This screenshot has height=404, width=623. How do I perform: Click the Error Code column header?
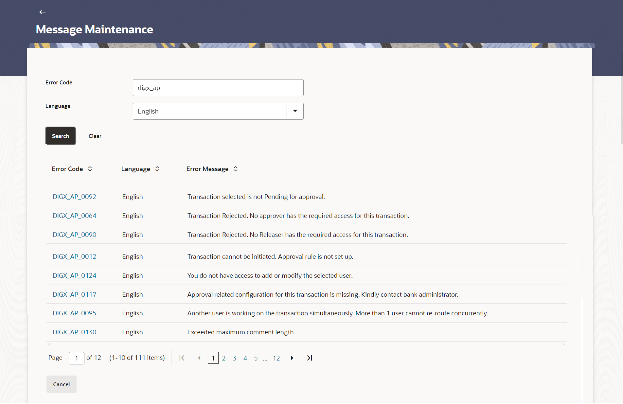67,169
